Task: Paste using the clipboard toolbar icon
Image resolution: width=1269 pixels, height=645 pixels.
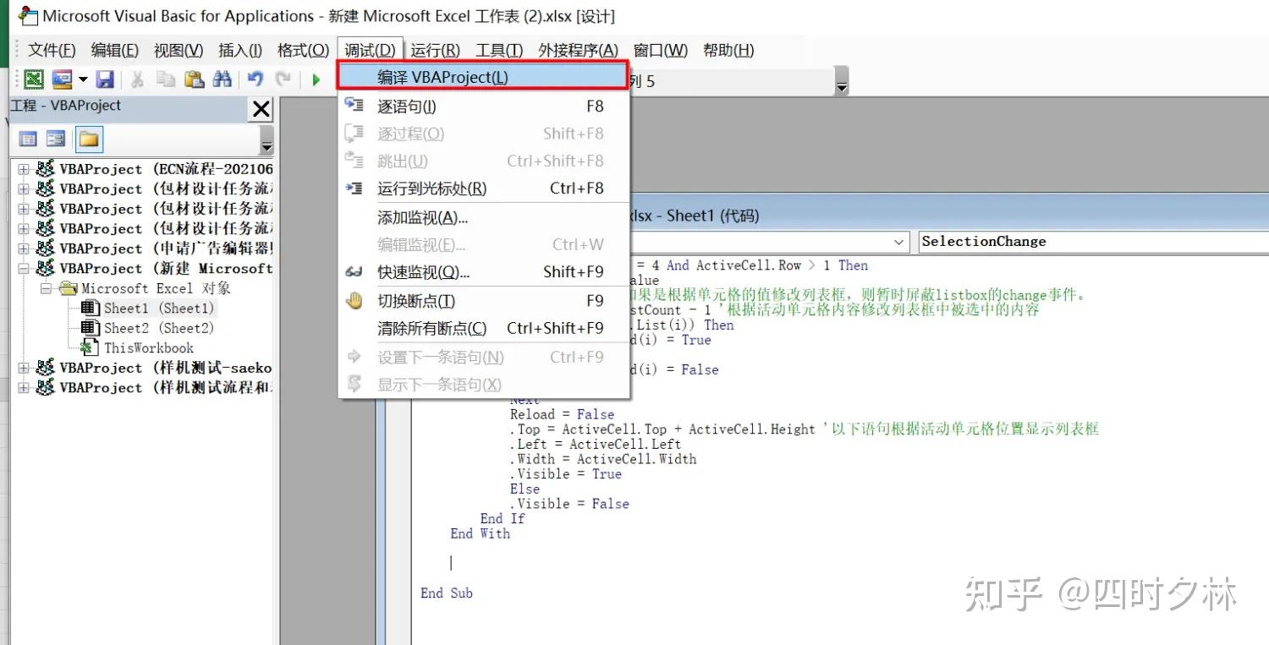Action: click(x=195, y=79)
